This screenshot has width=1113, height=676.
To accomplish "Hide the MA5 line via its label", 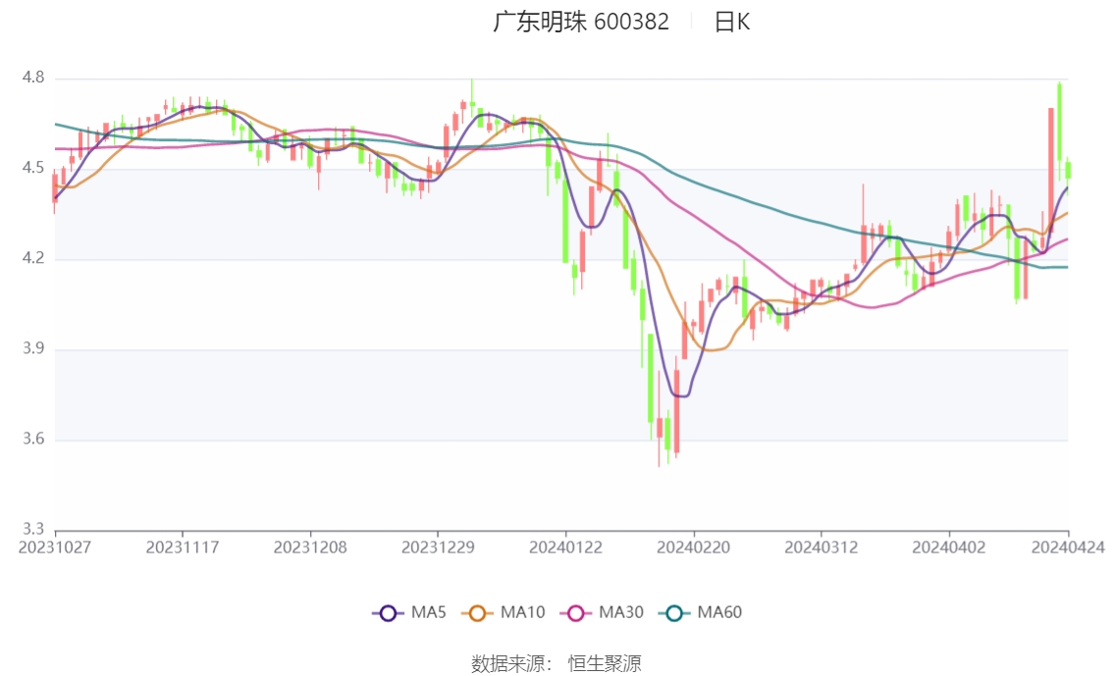I will [x=428, y=613].
